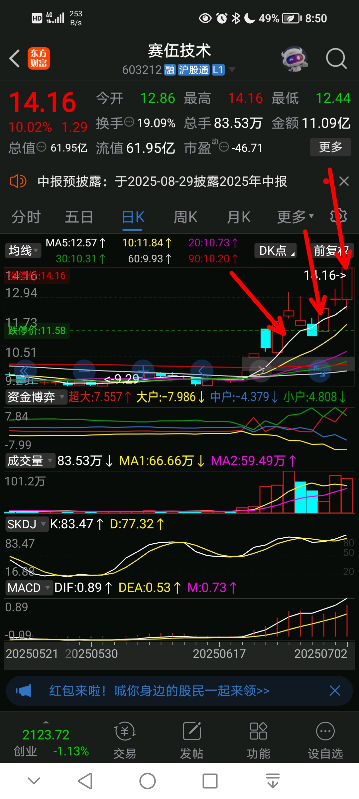Tap the stock code 603212
The width and height of the screenshot is (359, 799).
pos(142,70)
